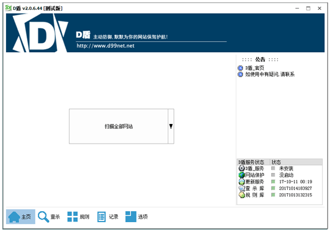Open the 记录 log tab
Viewport: 333px width, 235px height.
coord(108,217)
